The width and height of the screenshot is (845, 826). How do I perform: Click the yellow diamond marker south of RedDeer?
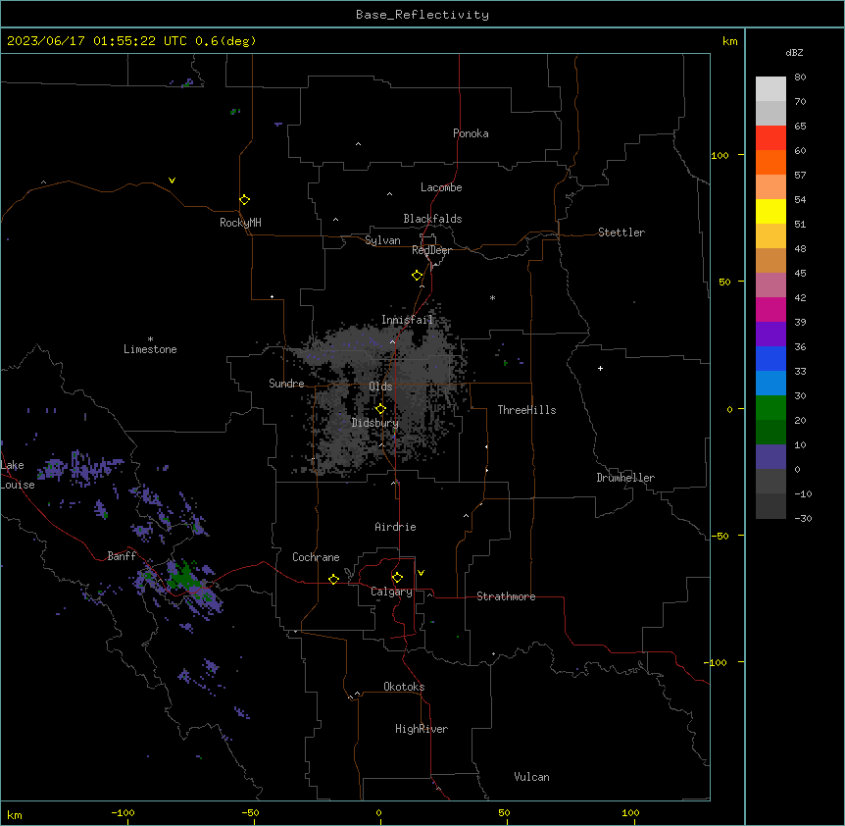[x=417, y=276]
